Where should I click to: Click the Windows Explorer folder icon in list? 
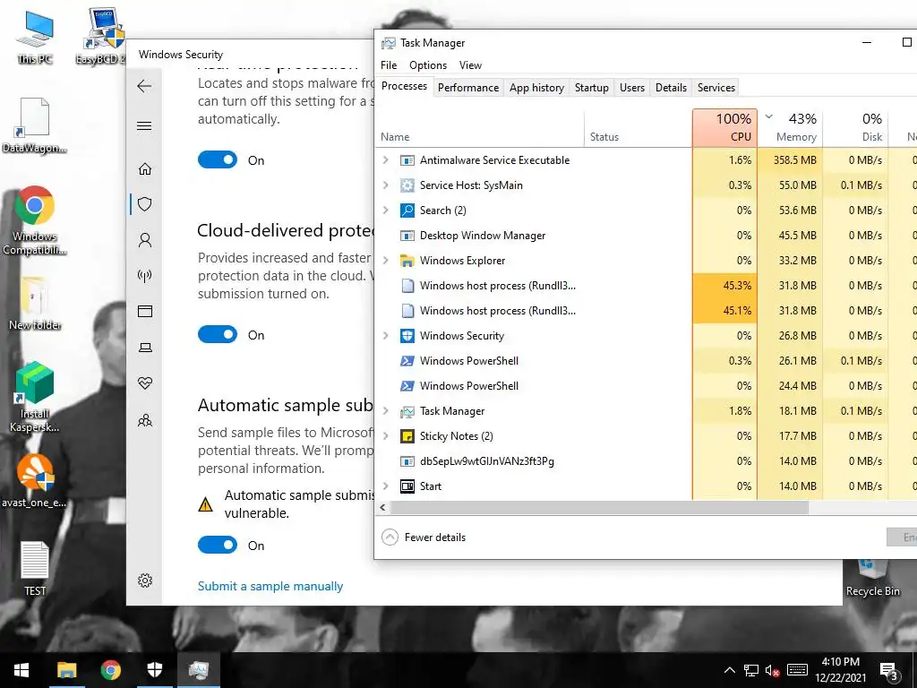click(407, 261)
